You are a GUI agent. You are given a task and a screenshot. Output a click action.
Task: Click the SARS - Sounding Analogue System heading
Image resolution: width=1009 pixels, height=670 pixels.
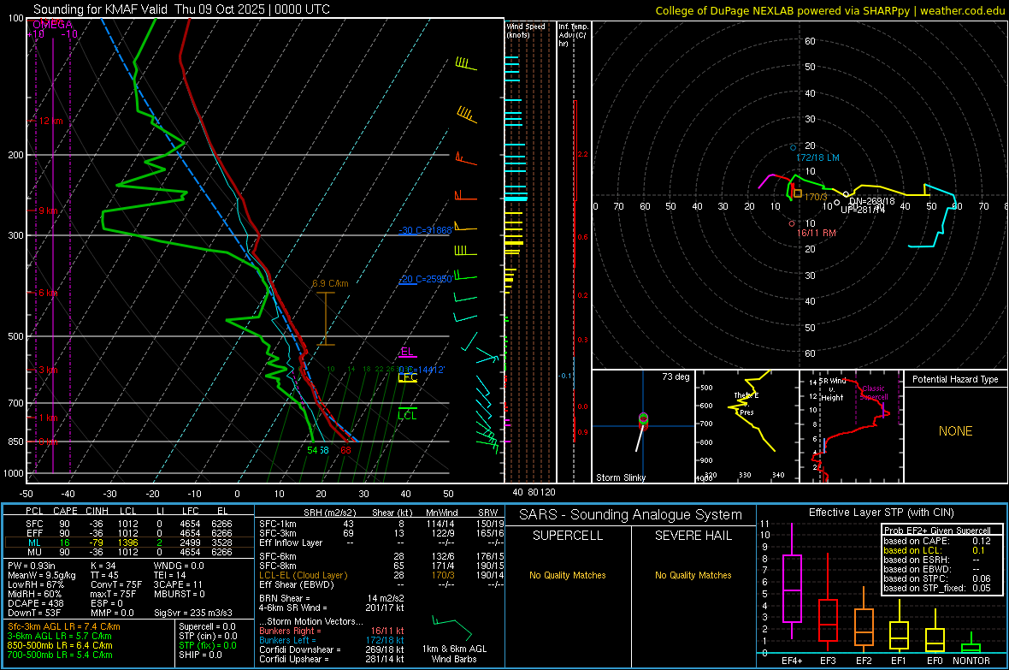click(x=631, y=515)
